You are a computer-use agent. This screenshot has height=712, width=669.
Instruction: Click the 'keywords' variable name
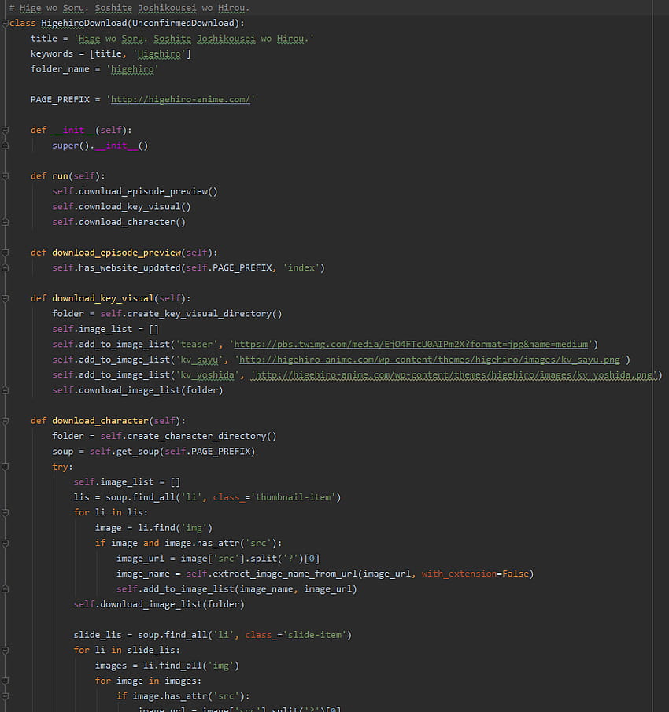point(52,53)
